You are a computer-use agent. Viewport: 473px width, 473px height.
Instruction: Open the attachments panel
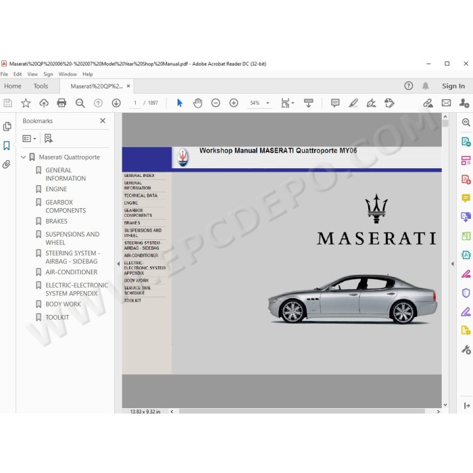6,164
